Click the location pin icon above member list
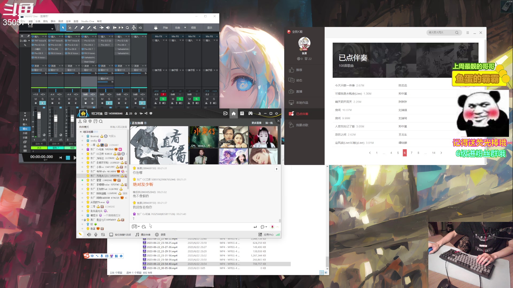513x288 pixels. 90,121
